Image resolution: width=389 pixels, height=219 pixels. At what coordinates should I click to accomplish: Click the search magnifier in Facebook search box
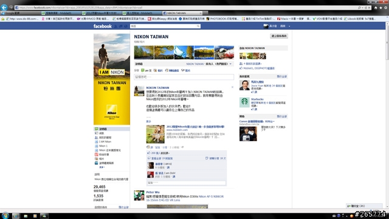pos(198,26)
